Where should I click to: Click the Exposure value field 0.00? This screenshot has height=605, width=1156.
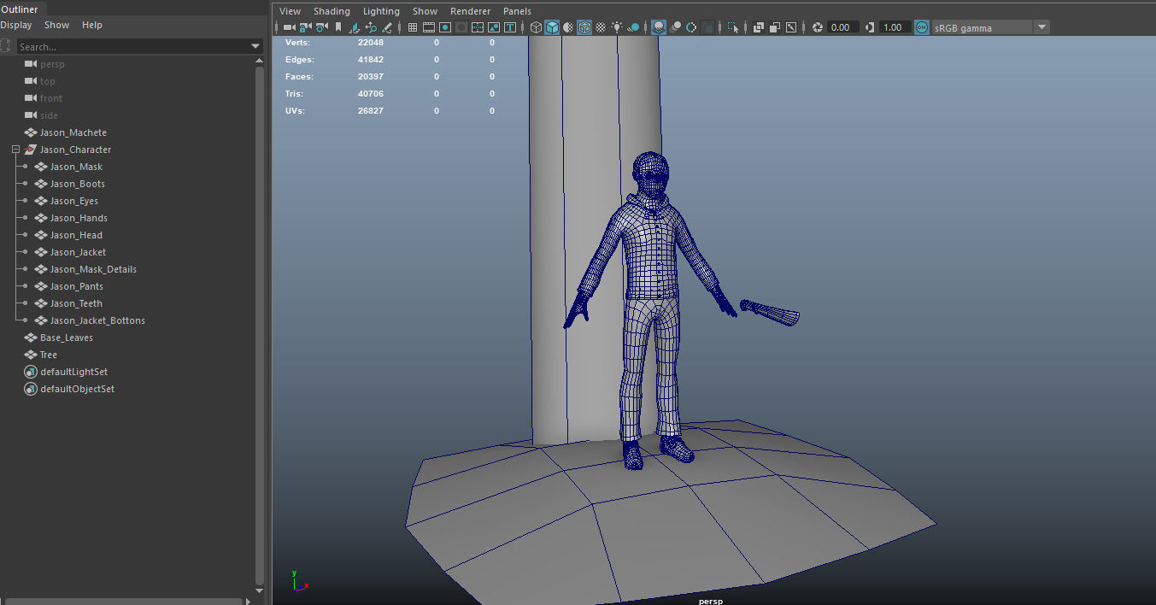[x=842, y=27]
